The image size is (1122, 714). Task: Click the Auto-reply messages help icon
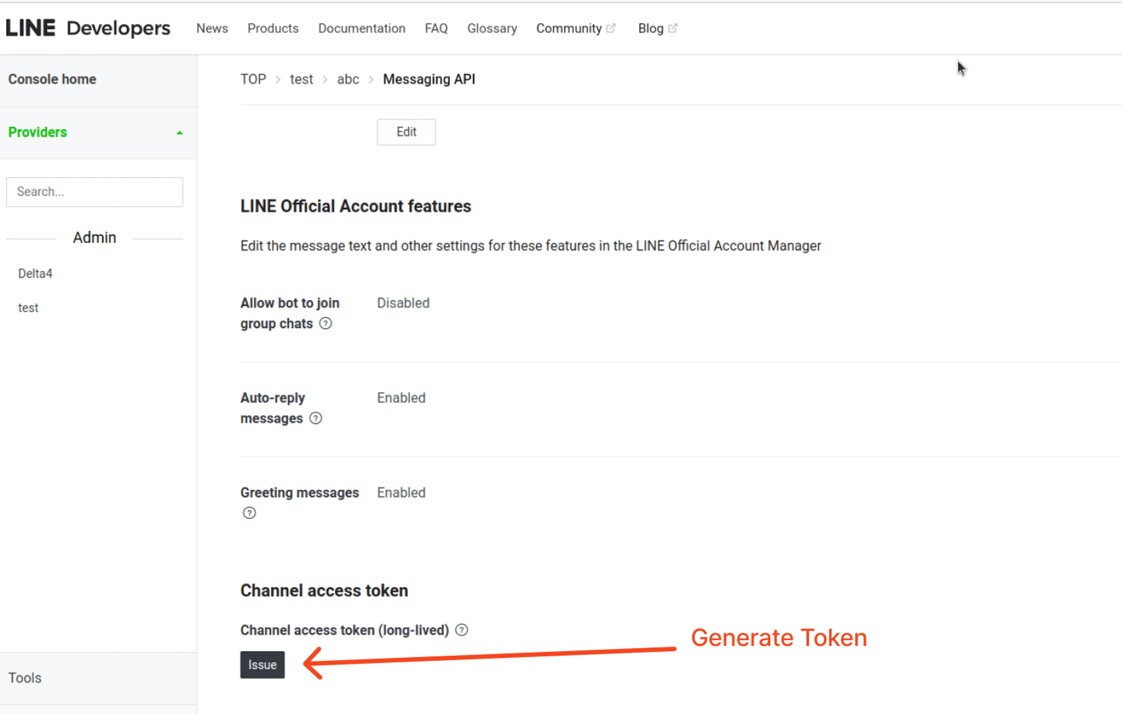316,418
